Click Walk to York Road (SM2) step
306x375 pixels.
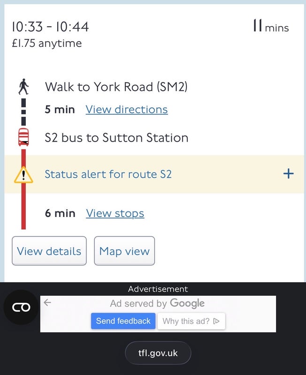[116, 87]
